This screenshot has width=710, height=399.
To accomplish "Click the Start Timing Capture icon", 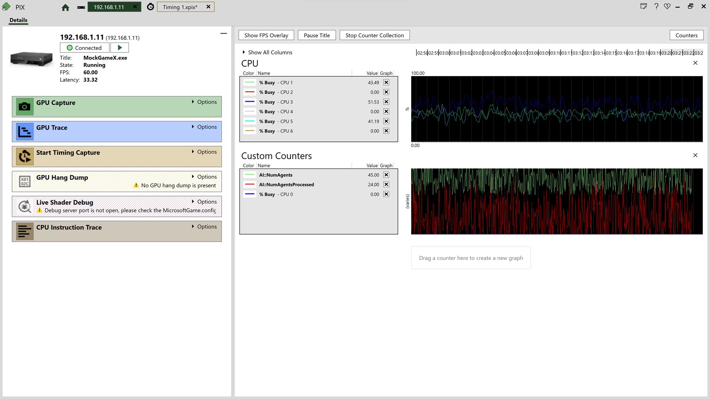I will 25,157.
